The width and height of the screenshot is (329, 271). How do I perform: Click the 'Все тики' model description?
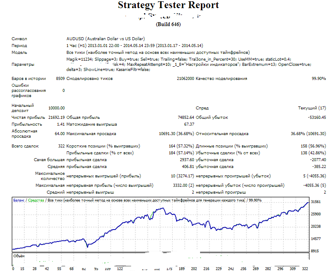click(158, 52)
